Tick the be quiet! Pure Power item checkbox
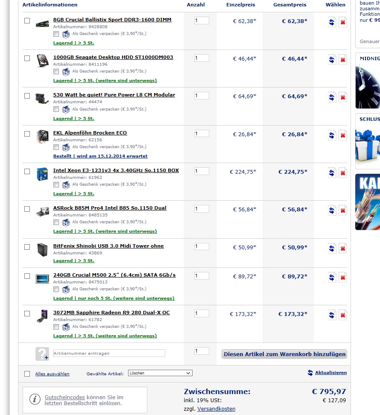Screen dimensions: 380x415 (x=27, y=96)
